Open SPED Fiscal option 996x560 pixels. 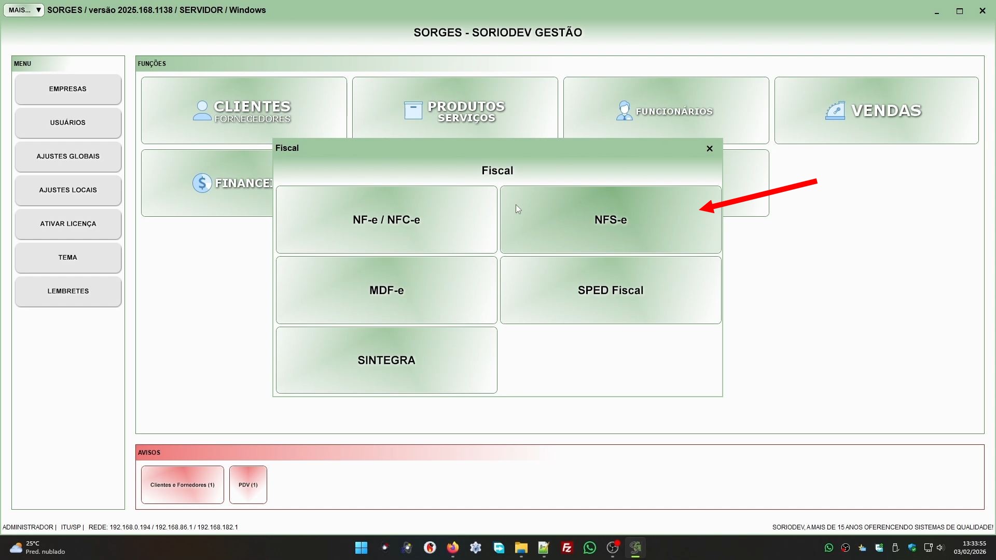[610, 290]
